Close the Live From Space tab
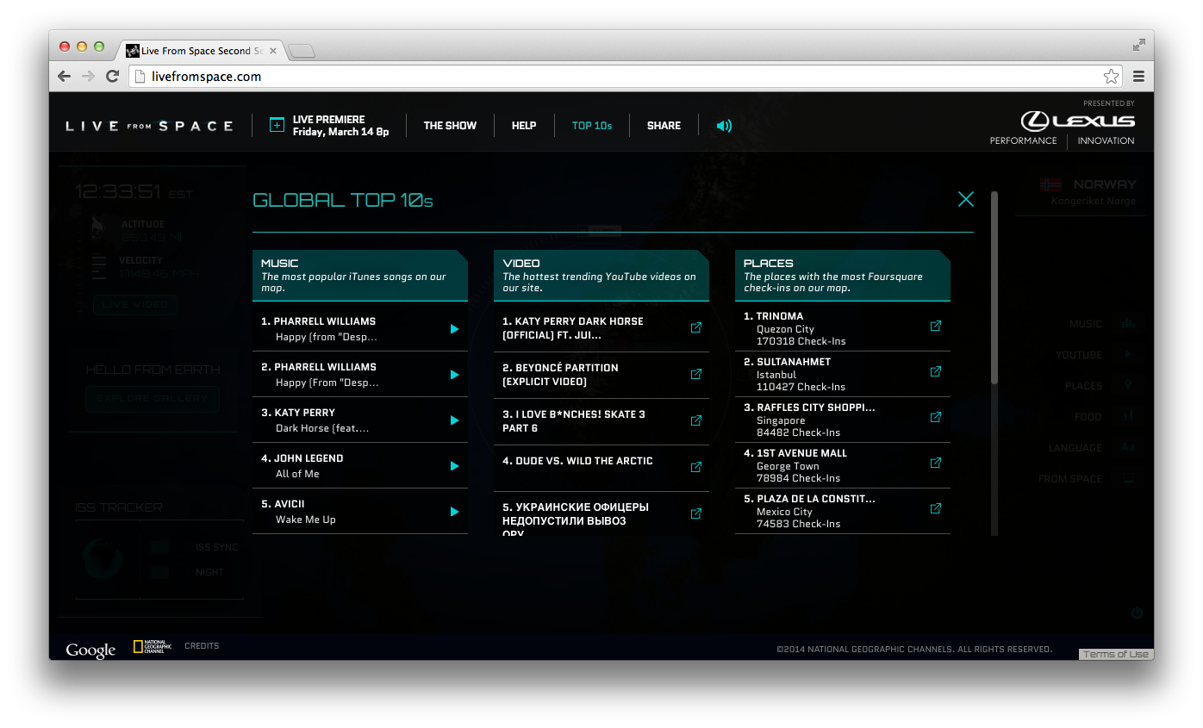The height and width of the screenshot is (728, 1203). (x=273, y=51)
